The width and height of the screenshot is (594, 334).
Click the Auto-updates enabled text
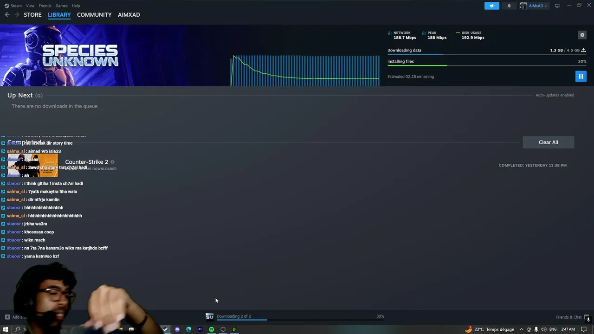click(x=555, y=95)
